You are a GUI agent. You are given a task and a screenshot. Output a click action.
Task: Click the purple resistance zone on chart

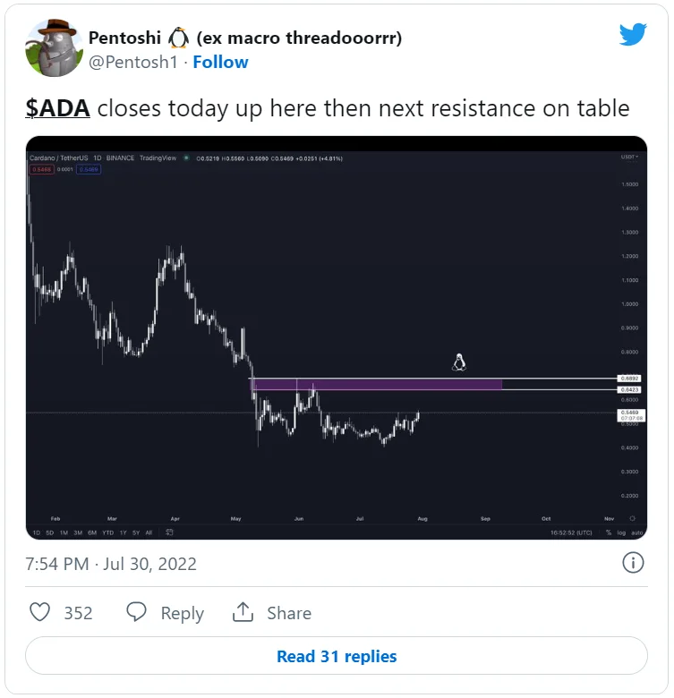click(376, 384)
